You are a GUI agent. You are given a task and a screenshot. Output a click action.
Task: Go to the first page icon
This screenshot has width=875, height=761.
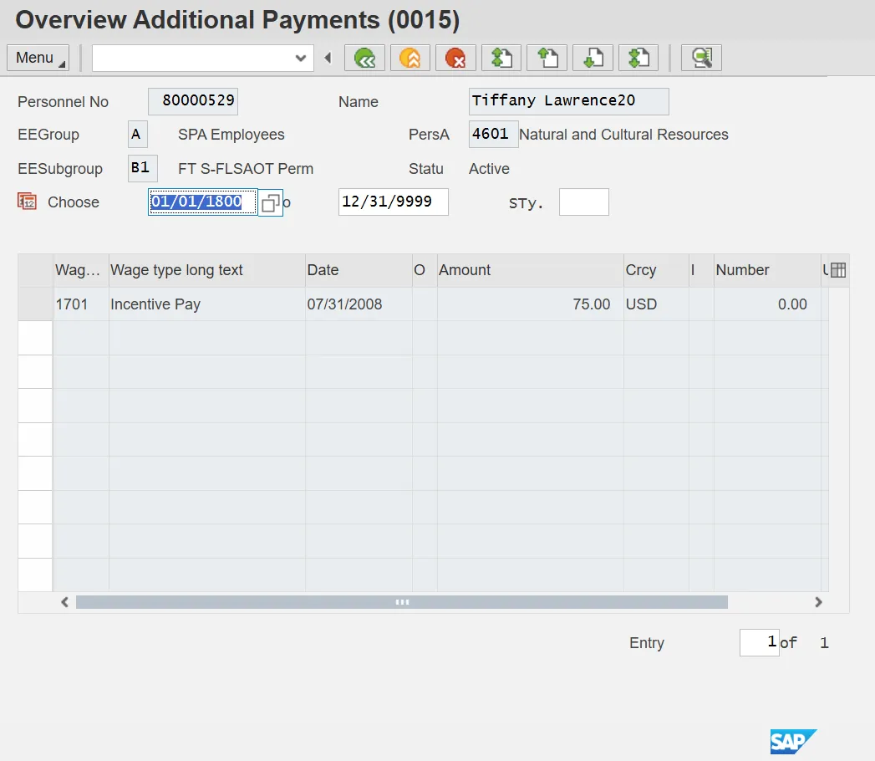[501, 58]
